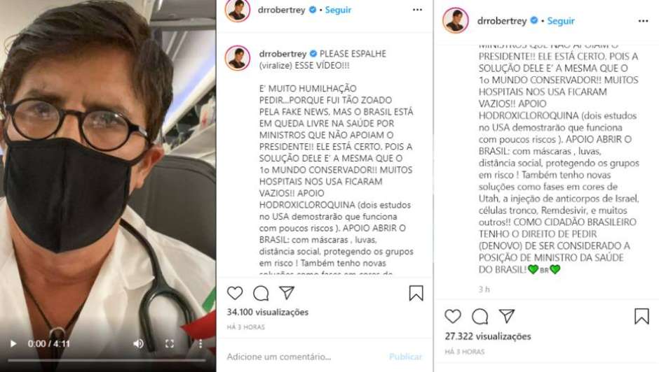Image resolution: width=659 pixels, height=372 pixels.
Task: Like the post with 27.322 visualizações
Action: pyautogui.click(x=453, y=316)
